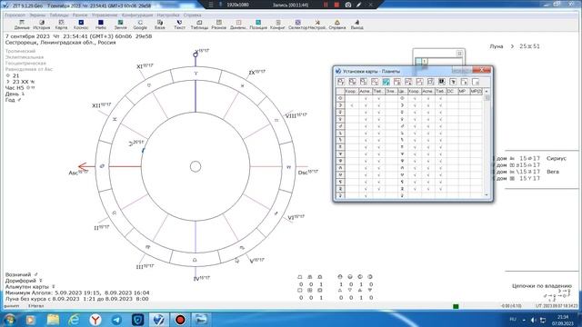Viewport: 582px width, 327px height.
Task: Click the Эле. column header
Action: 391,91
